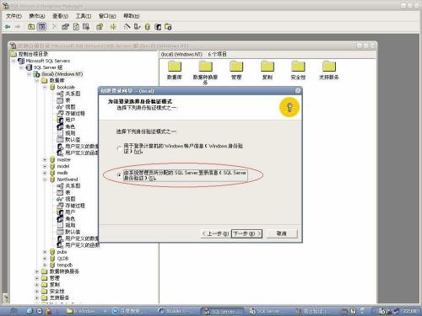Select the 存储过程 item under booksale
This screenshot has height=316, width=422.
click(75, 113)
